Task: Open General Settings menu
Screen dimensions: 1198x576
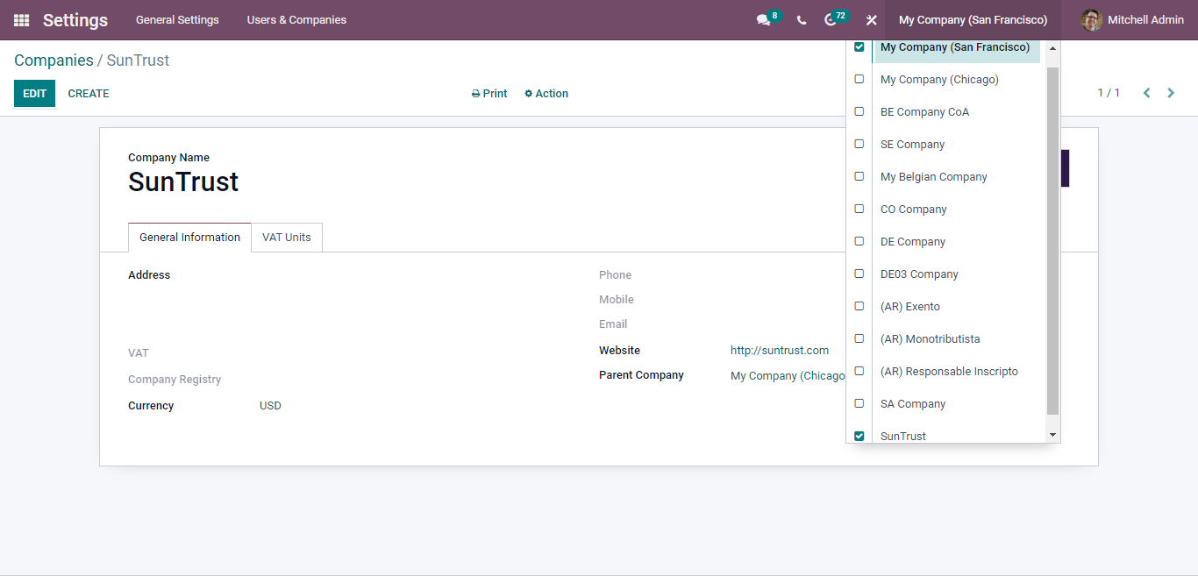Action: pos(177,20)
